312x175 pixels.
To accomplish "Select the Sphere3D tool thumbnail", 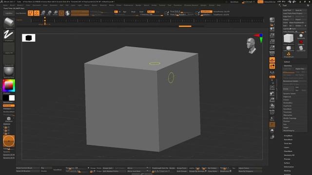I will [x=301, y=36].
